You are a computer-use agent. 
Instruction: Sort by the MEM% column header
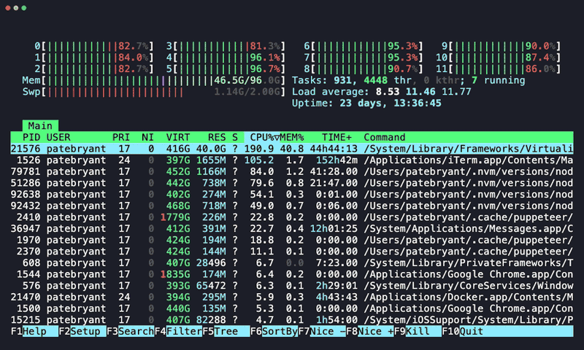292,137
